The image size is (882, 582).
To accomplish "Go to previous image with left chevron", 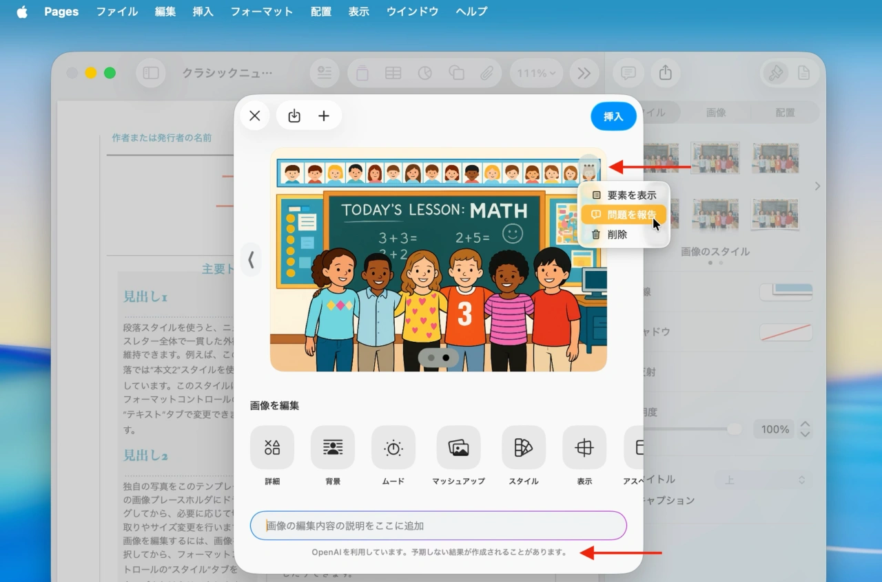I will pyautogui.click(x=251, y=259).
